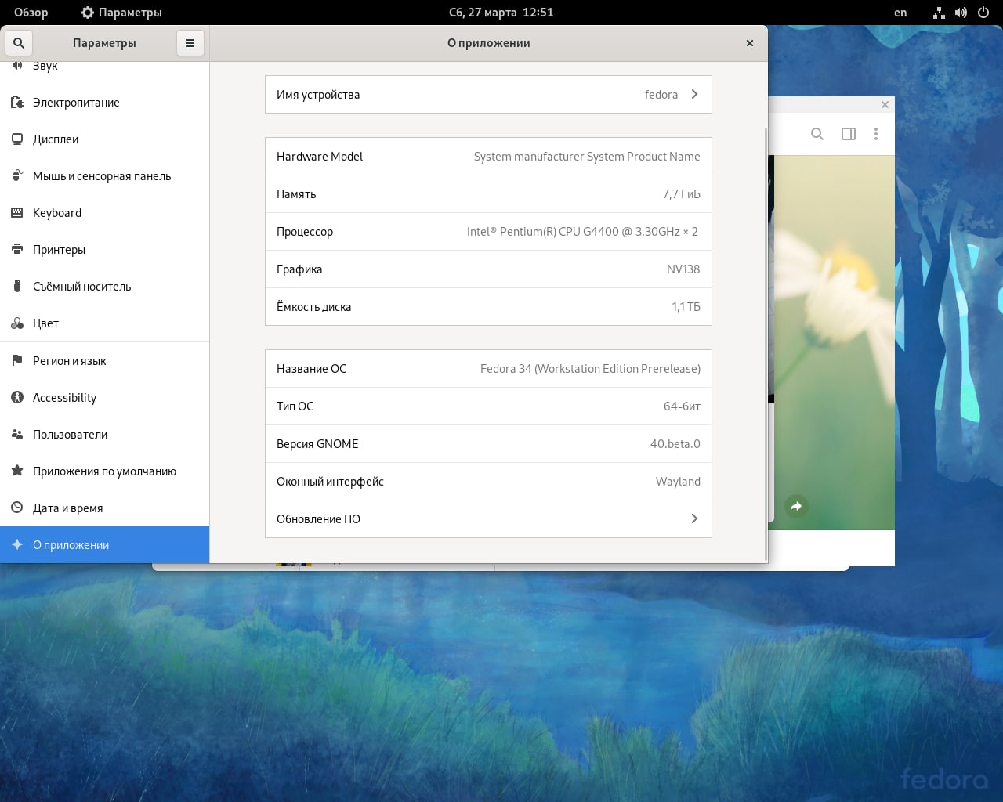Click the share arrow button on the photo
Screen dimensions: 1003x802
click(x=796, y=506)
